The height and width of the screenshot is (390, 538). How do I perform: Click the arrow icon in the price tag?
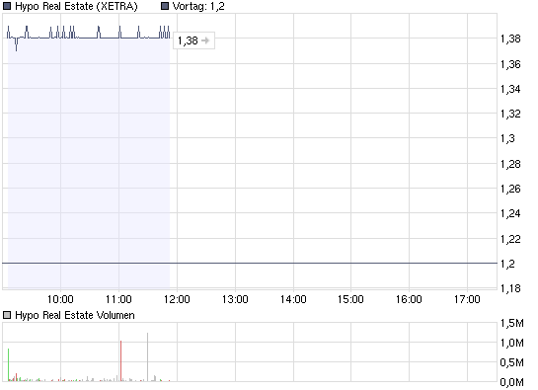click(205, 40)
